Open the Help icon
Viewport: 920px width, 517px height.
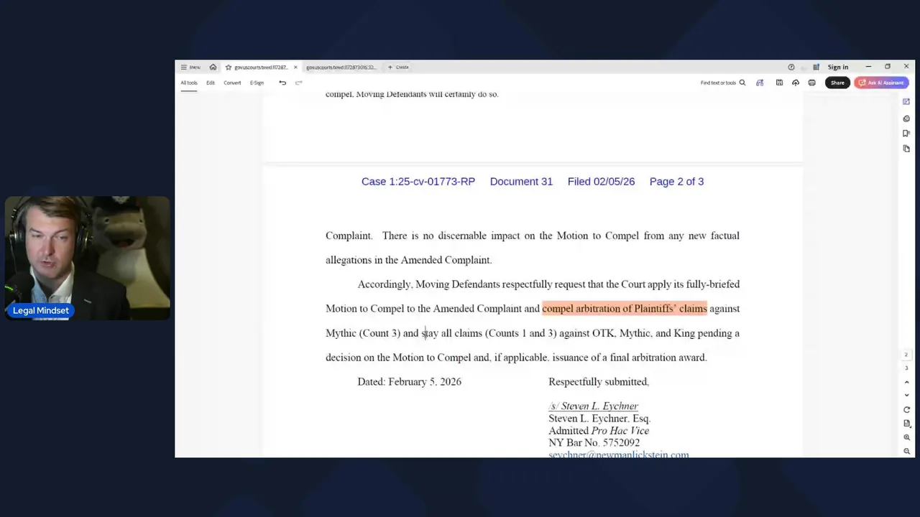click(x=791, y=67)
